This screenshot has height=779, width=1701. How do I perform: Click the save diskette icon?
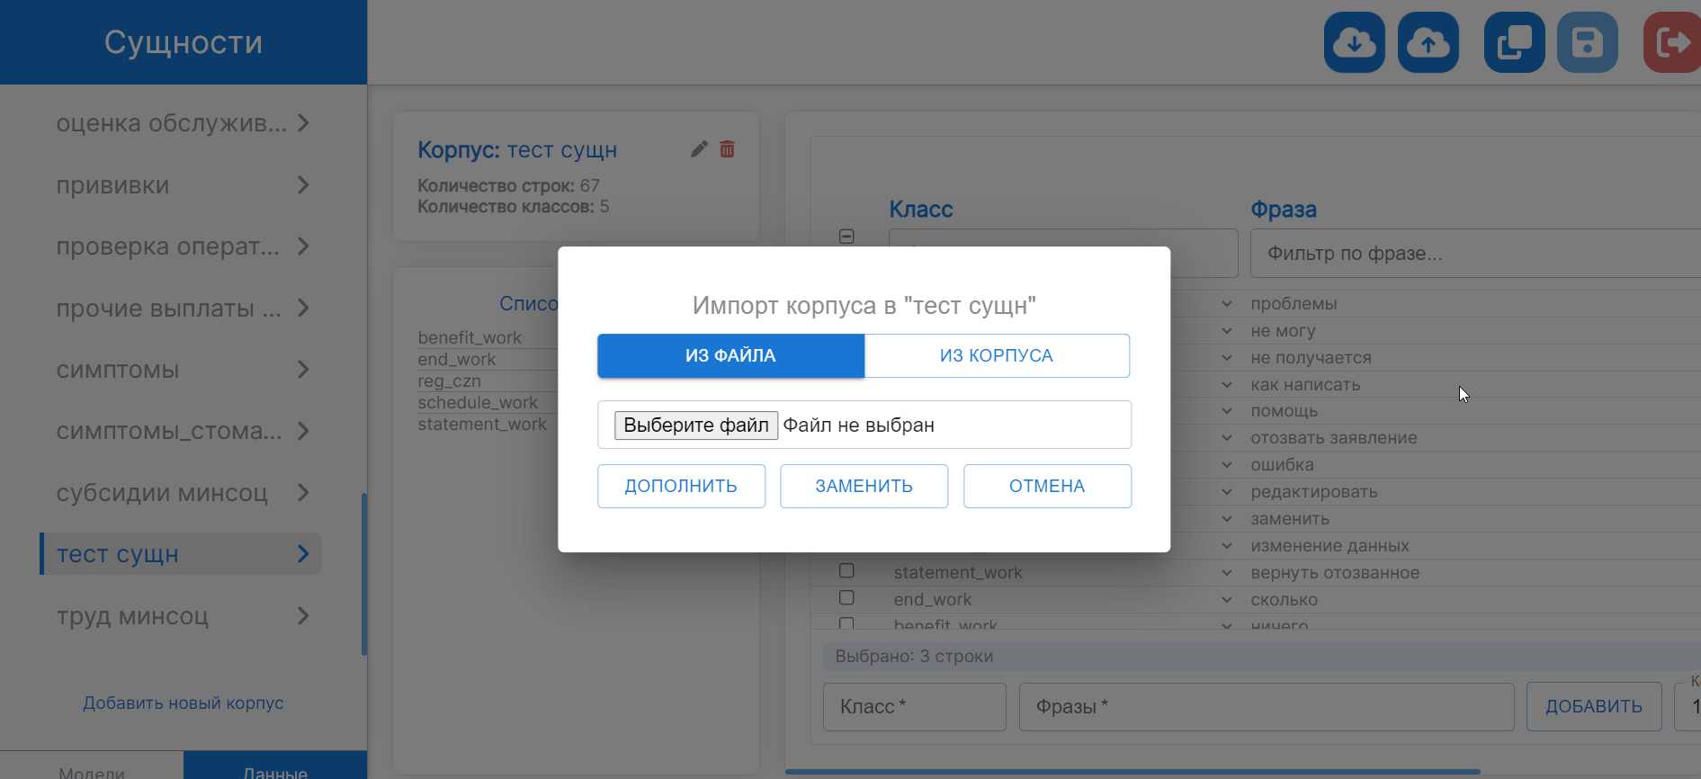1587,42
